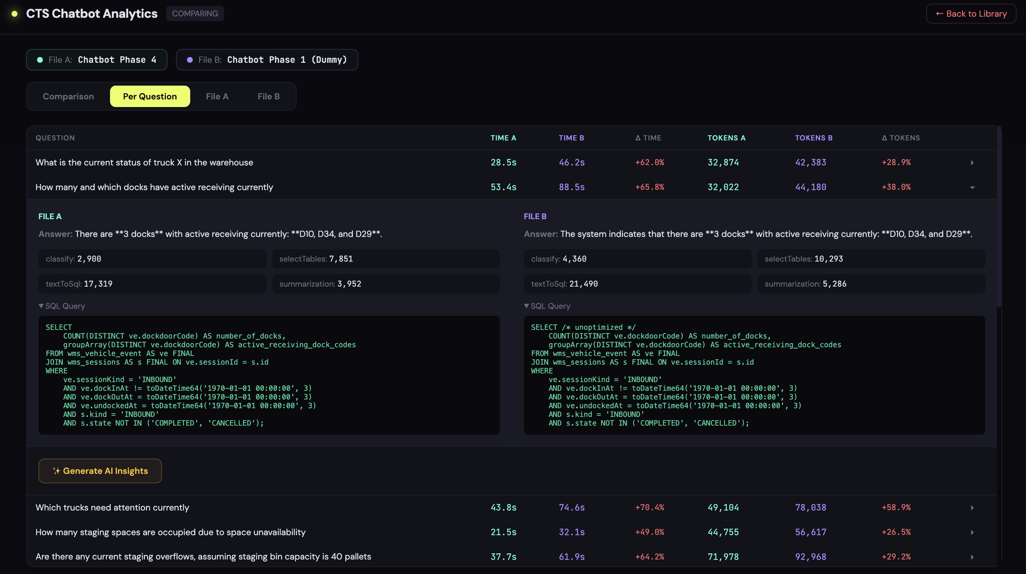Click the Δ TOKENS column header
The width and height of the screenshot is (1026, 574).
tap(900, 138)
